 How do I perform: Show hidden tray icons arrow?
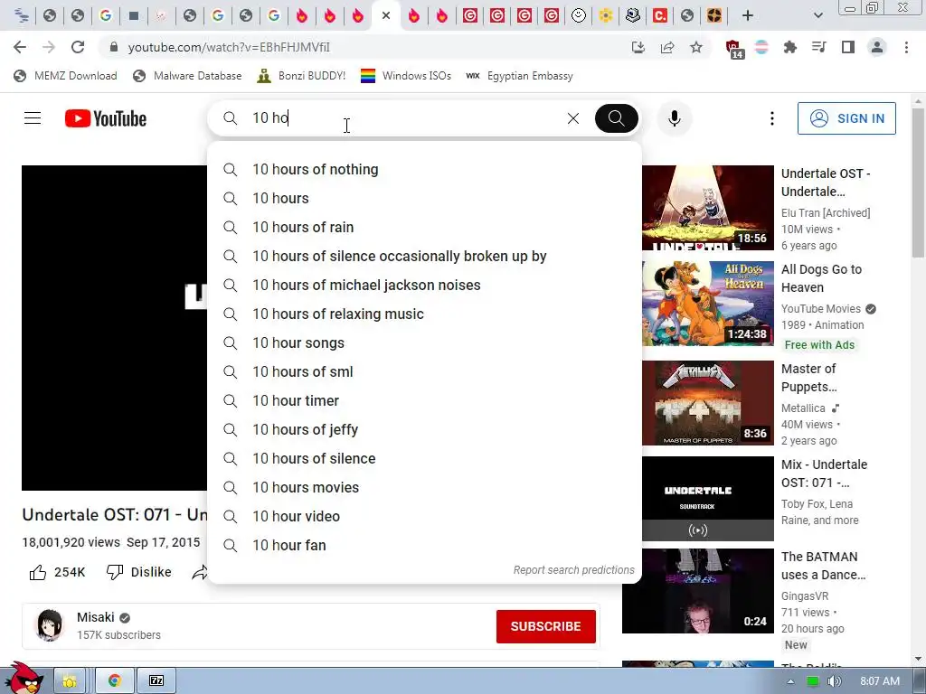point(790,681)
